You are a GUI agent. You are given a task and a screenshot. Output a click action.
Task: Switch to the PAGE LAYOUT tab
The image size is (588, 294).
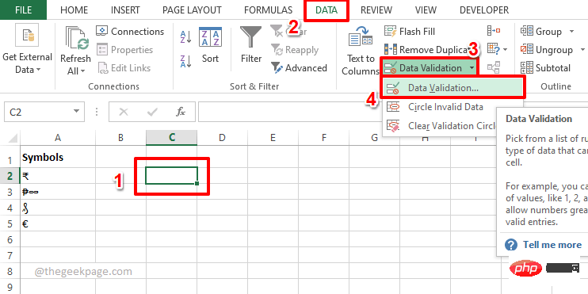pyautogui.click(x=192, y=10)
